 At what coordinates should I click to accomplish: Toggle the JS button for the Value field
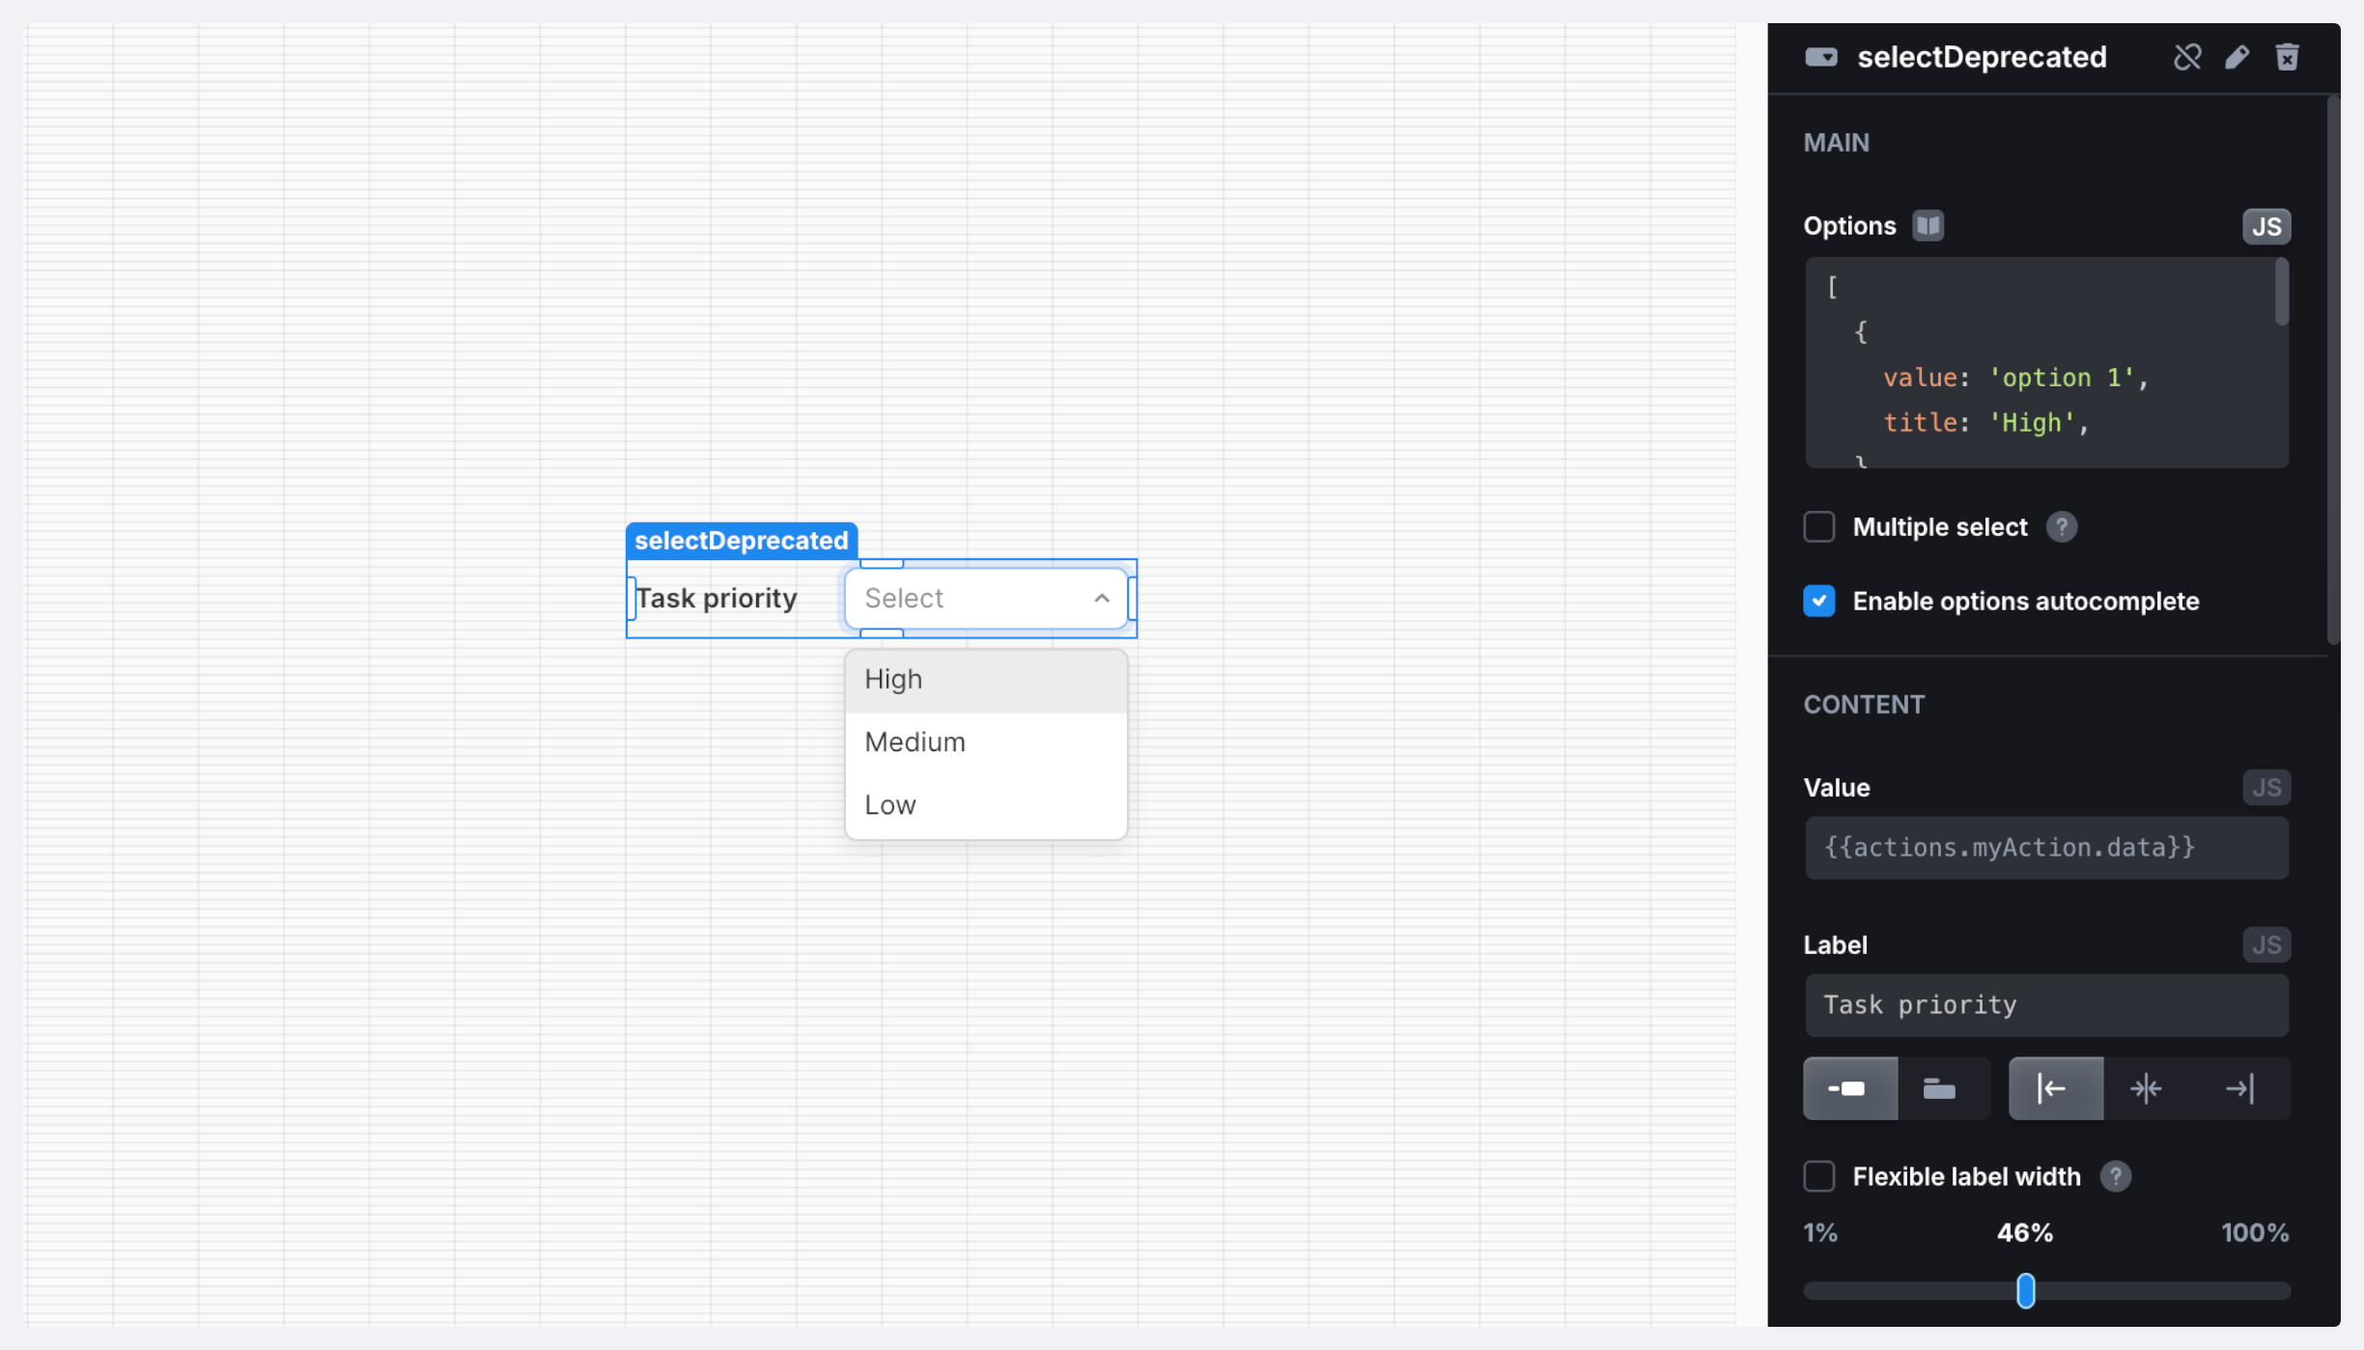2265,788
